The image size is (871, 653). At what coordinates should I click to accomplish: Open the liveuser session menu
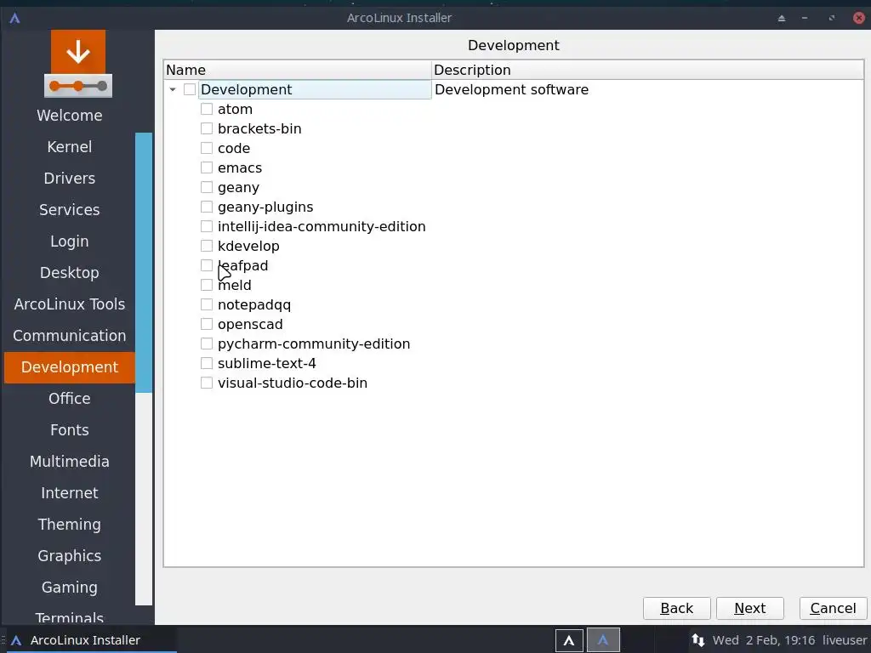coord(845,639)
